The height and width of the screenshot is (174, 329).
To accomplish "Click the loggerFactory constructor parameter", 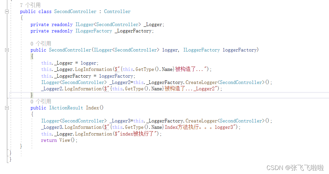I will (x=240, y=50).
